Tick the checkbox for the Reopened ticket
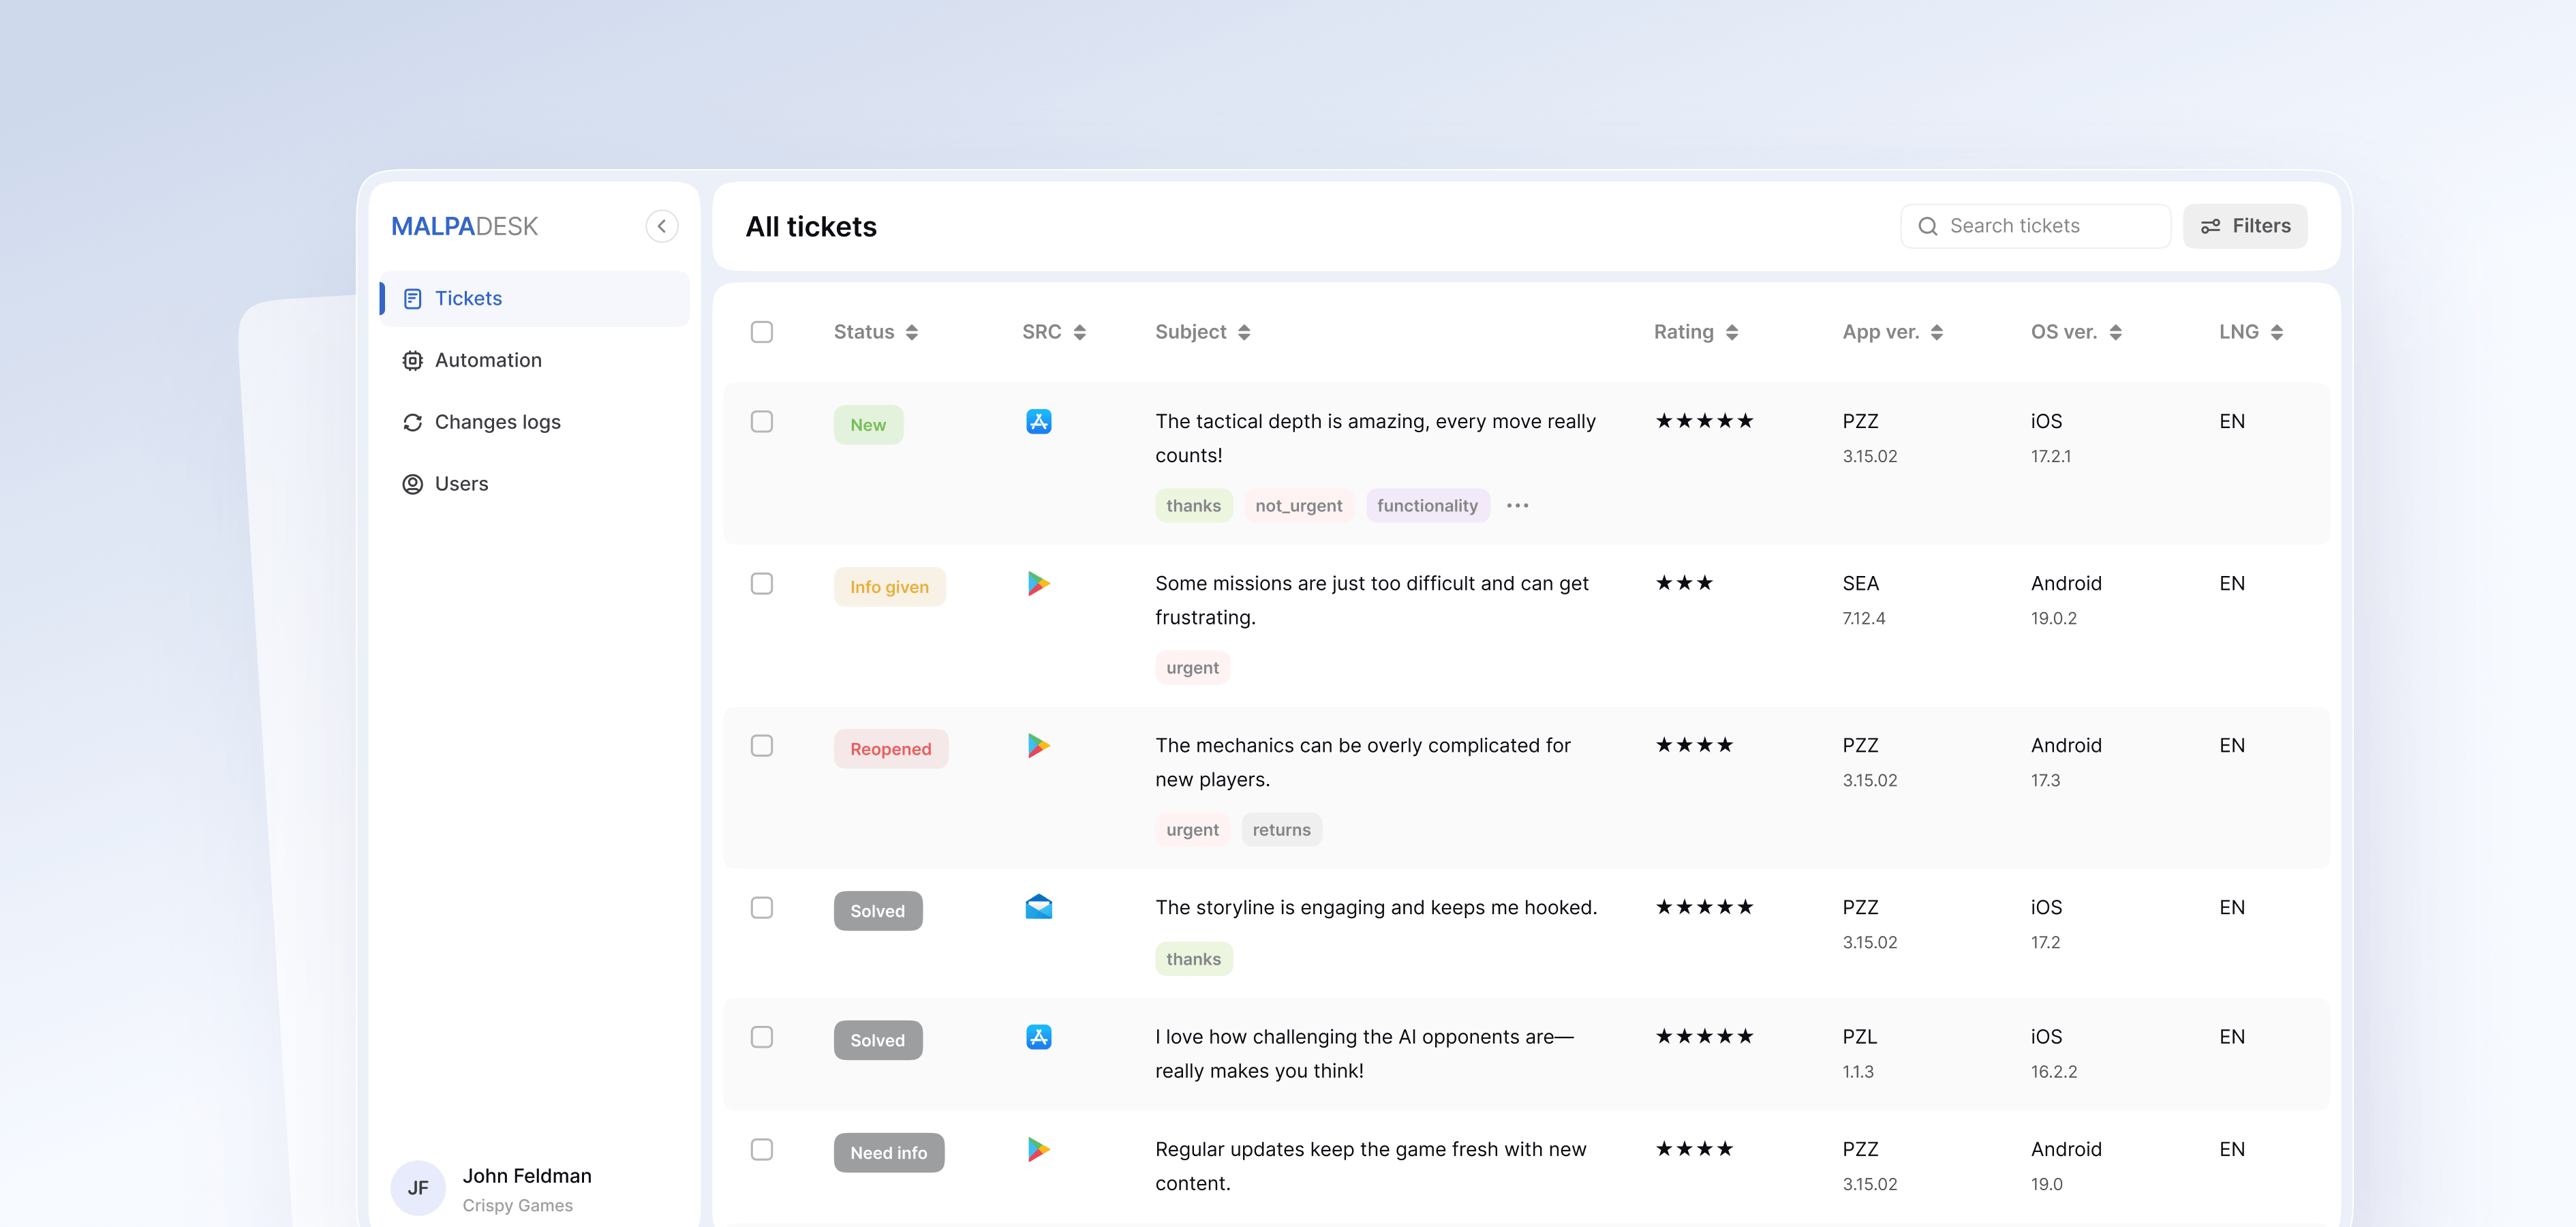This screenshot has height=1227, width=2576. coord(762,746)
